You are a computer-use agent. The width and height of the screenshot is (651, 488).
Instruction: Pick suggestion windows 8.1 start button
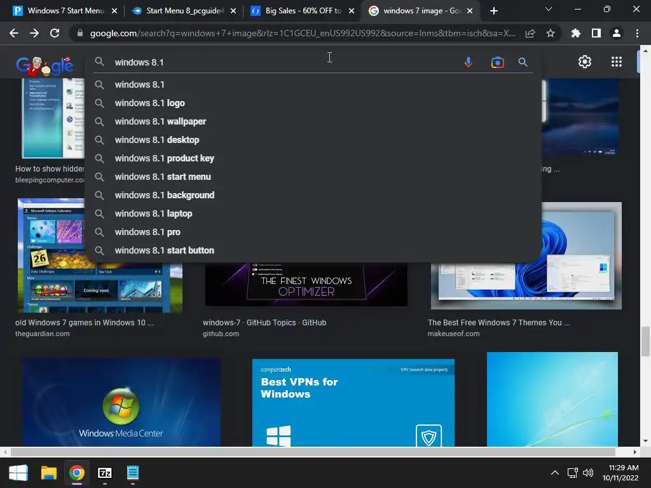pos(313,250)
